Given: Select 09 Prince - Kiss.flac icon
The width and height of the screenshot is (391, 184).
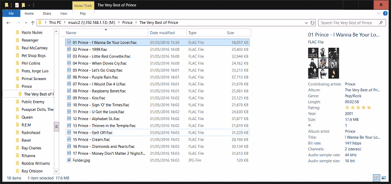Looking at the screenshot, I should click(69, 98).
